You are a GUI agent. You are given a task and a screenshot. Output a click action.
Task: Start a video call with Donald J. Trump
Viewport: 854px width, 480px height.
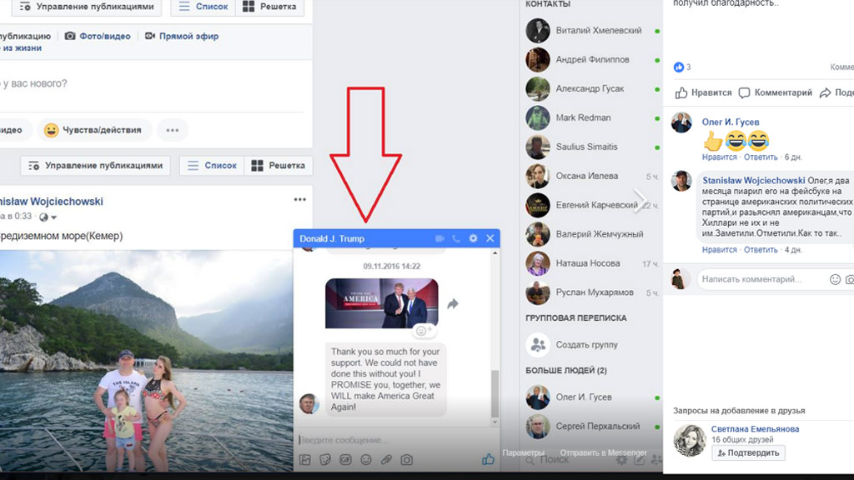click(x=440, y=238)
